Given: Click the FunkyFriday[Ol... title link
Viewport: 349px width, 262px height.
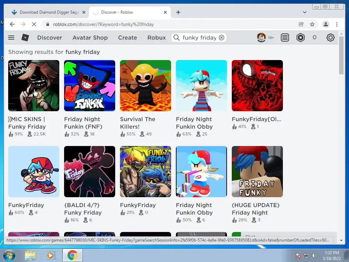Looking at the screenshot, I should pyautogui.click(x=256, y=119).
